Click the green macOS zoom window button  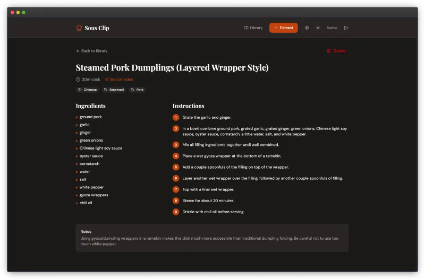click(23, 12)
